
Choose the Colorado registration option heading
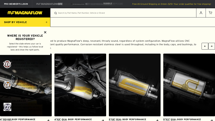[19, 101]
